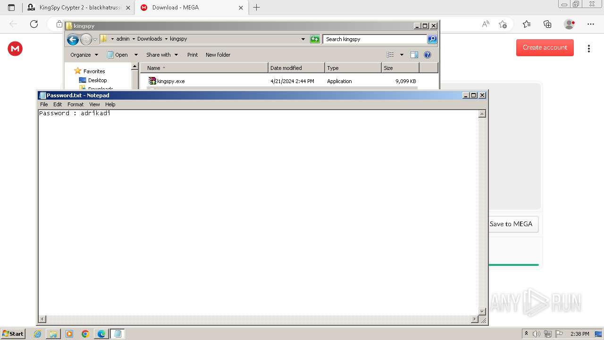Open the Edge collections icon
This screenshot has height=340, width=604.
(x=547, y=24)
